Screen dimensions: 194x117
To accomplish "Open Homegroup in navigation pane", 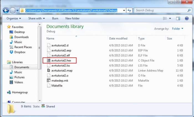I will pyautogui.click(x=20, y=92).
